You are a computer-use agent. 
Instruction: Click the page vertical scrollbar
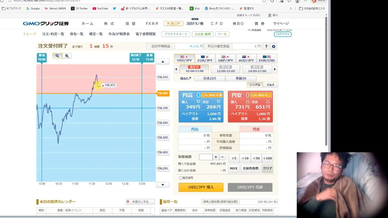coord(326,82)
